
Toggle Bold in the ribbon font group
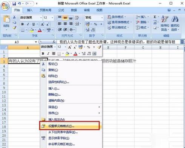pos(23,24)
